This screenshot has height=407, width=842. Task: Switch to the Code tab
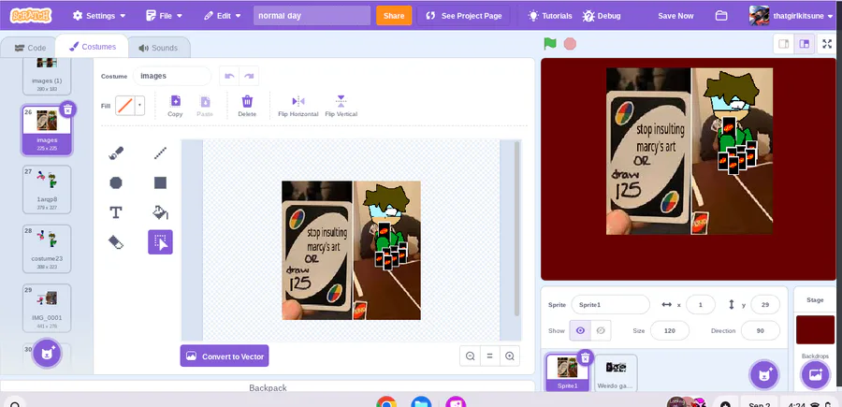tap(30, 48)
